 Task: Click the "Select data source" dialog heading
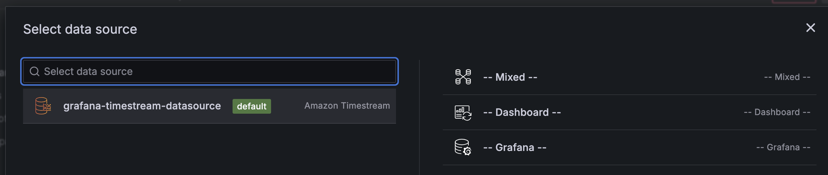[80, 29]
